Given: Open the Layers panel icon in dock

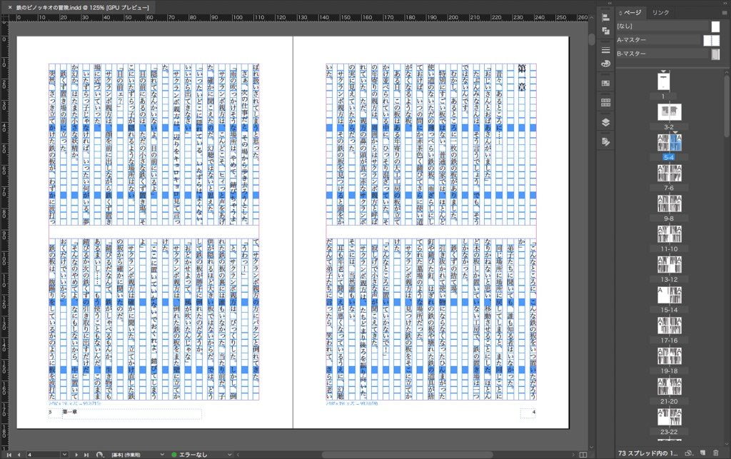Looking at the screenshot, I should (x=605, y=122).
